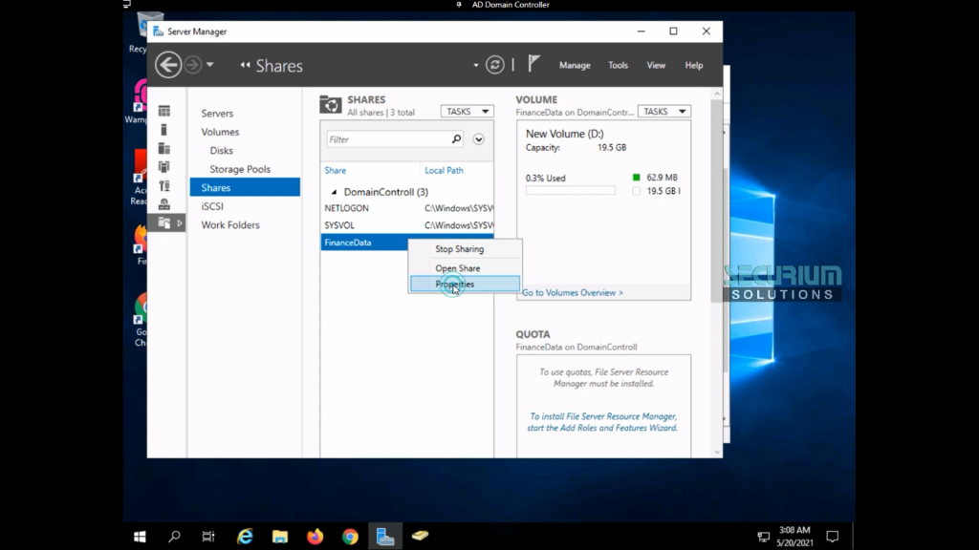Launch Firefox from taskbar
Screen dimensions: 979x550
pos(315,537)
